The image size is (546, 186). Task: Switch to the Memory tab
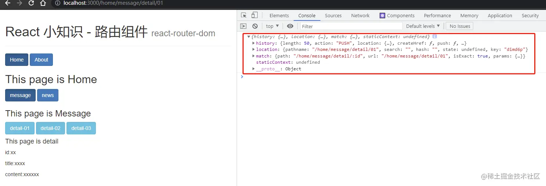point(469,15)
